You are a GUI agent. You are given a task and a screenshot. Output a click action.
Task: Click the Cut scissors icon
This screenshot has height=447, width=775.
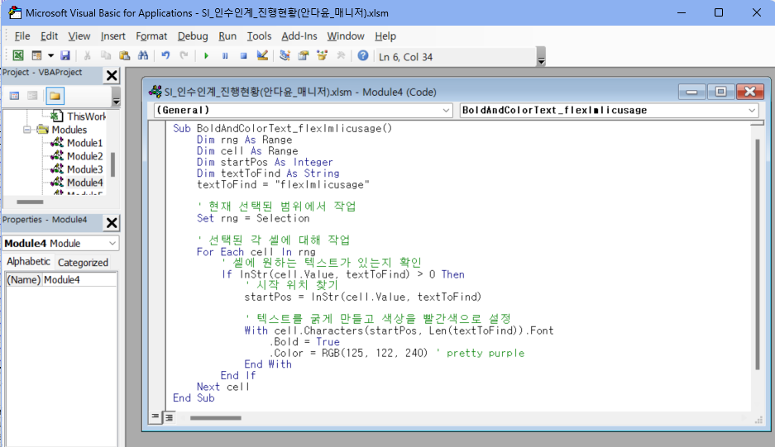pos(87,55)
